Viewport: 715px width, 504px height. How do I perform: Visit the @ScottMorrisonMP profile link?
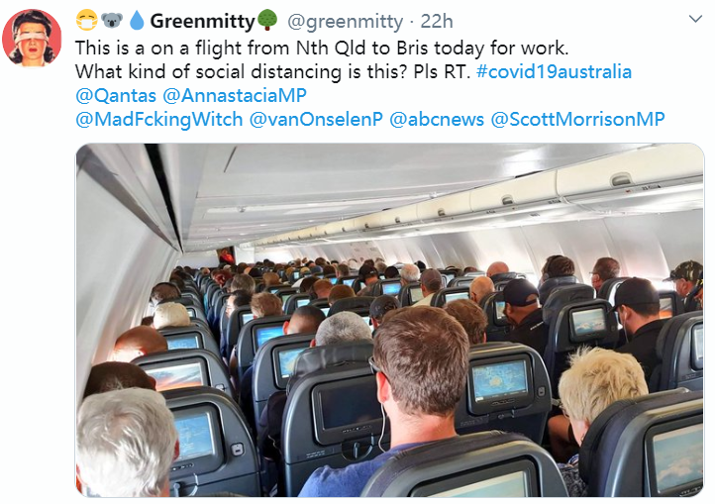click(x=577, y=119)
